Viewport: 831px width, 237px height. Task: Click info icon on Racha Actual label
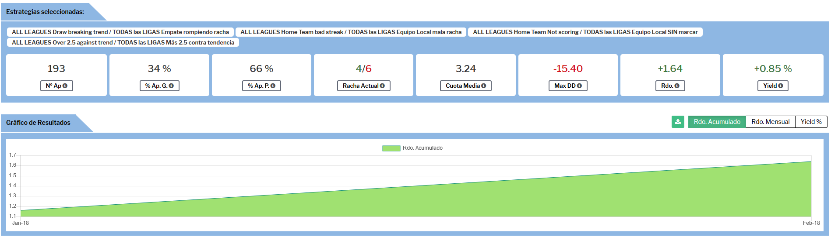click(x=382, y=86)
